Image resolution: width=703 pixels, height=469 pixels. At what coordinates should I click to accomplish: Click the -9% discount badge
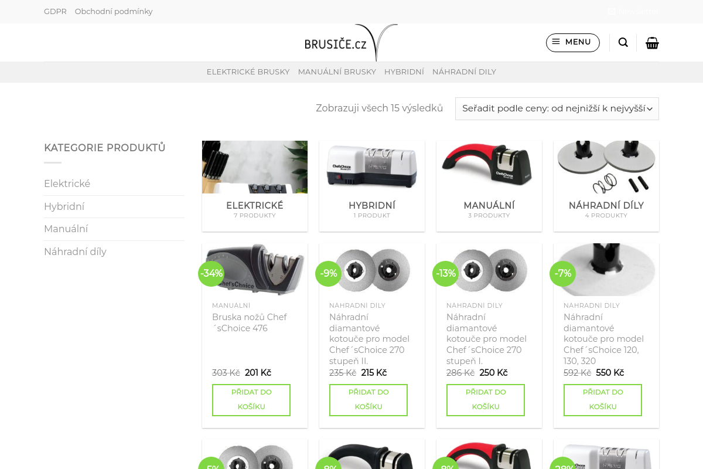coord(328,273)
